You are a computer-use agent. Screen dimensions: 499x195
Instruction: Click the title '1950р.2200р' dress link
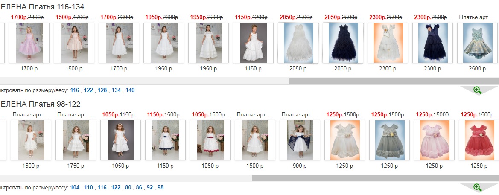point(209,17)
